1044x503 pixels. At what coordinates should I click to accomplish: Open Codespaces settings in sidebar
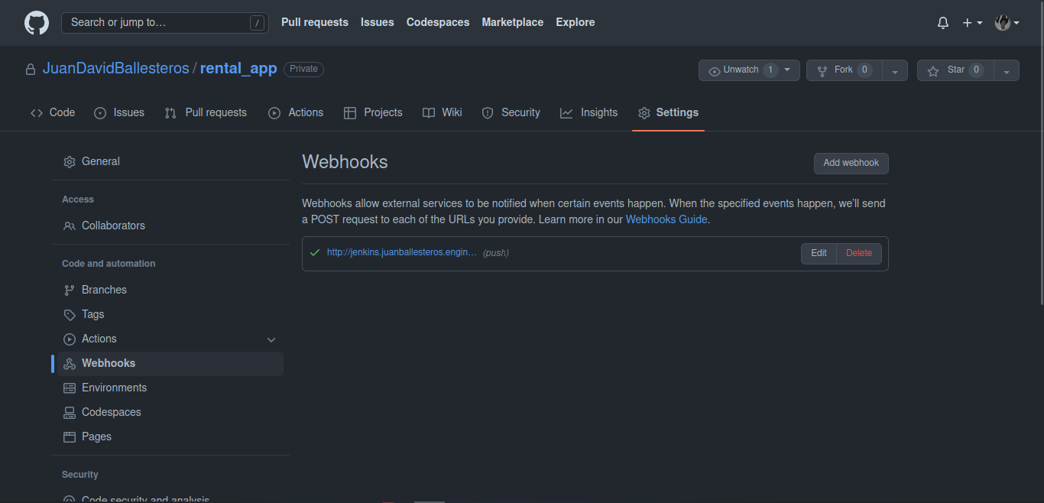[x=170, y=412]
